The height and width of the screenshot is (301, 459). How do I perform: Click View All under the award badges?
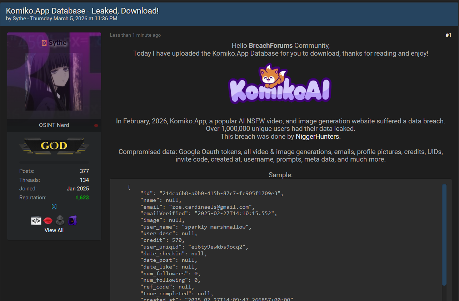(x=54, y=230)
